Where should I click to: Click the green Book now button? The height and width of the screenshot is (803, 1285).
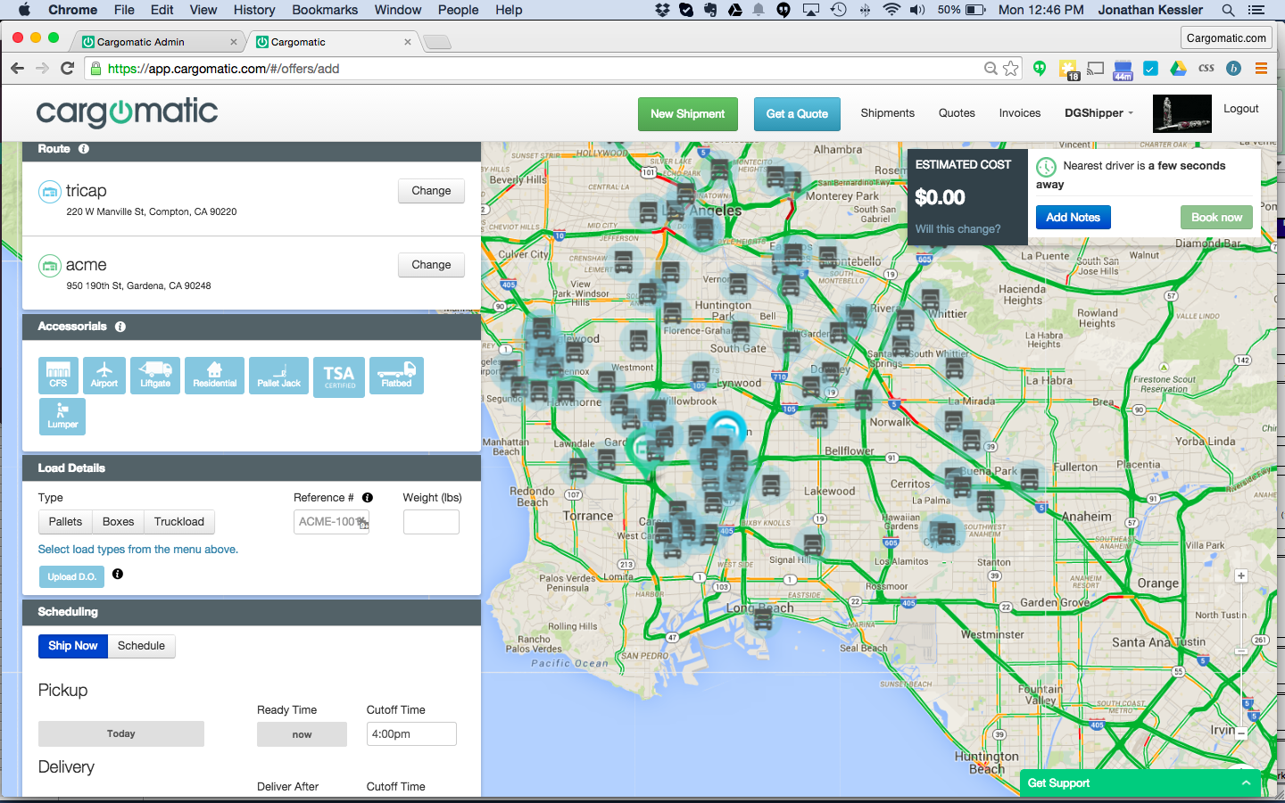point(1216,218)
